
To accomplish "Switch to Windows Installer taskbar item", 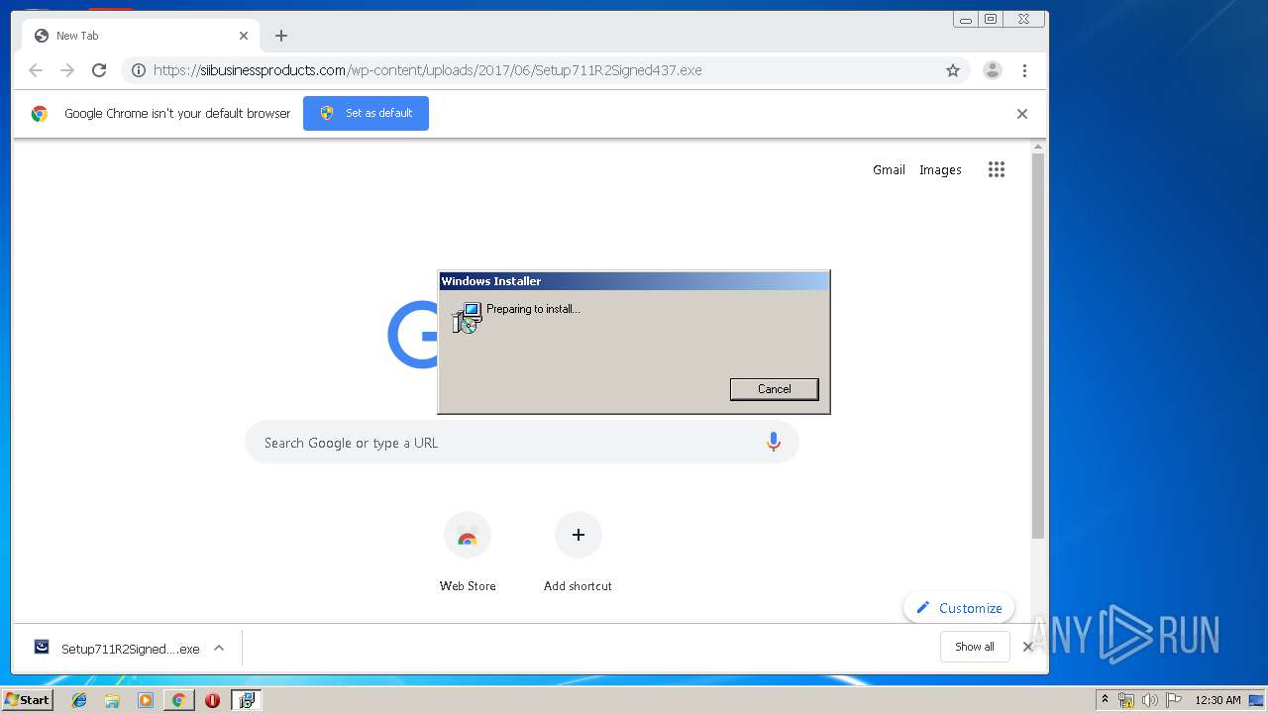I will pyautogui.click(x=247, y=700).
